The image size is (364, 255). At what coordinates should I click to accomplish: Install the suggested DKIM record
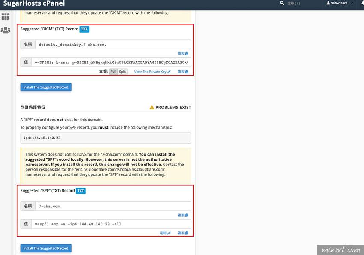pos(46,87)
